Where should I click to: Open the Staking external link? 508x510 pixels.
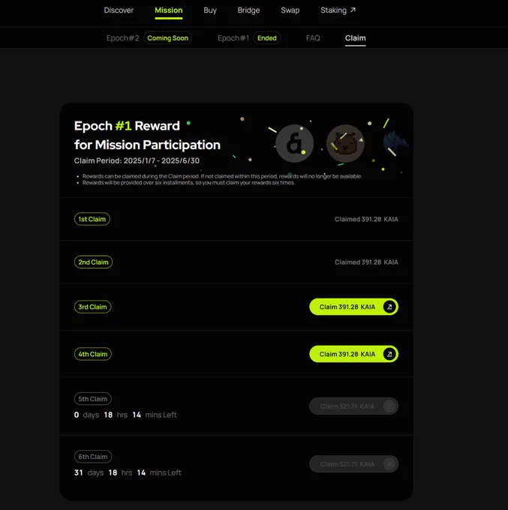[338, 10]
